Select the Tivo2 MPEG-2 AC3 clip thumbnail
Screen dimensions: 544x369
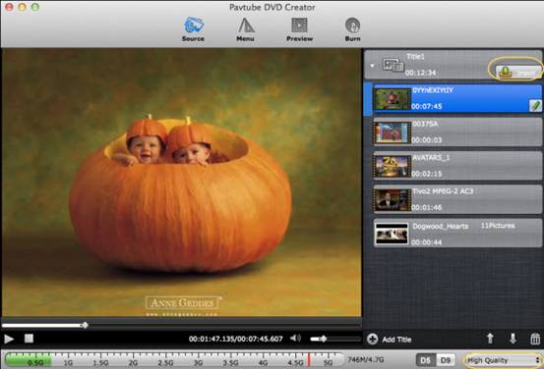pyautogui.click(x=393, y=200)
